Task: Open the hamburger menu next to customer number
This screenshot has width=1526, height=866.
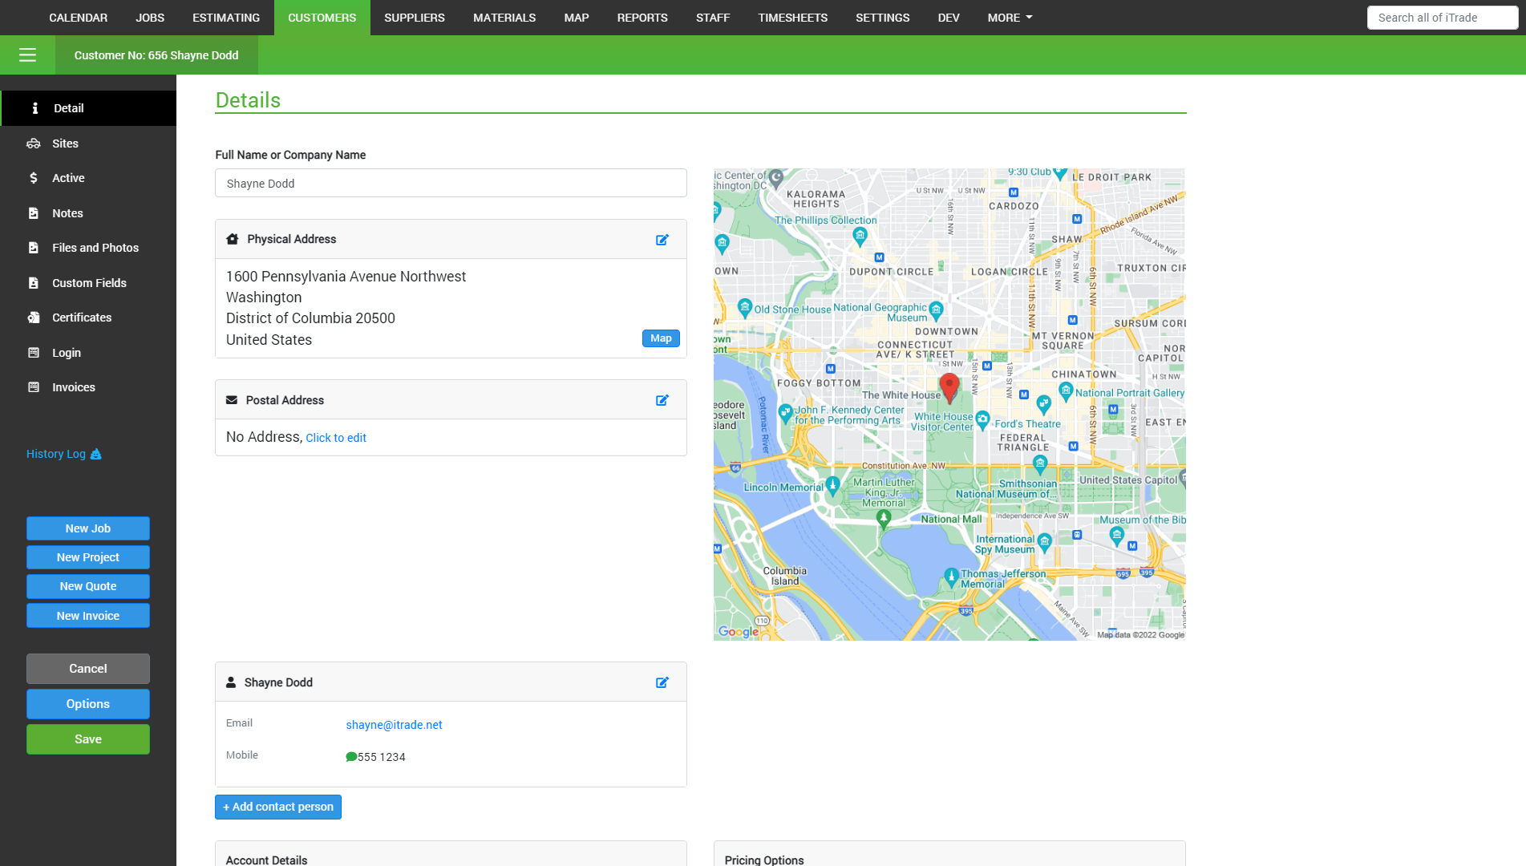Action: pos(28,55)
